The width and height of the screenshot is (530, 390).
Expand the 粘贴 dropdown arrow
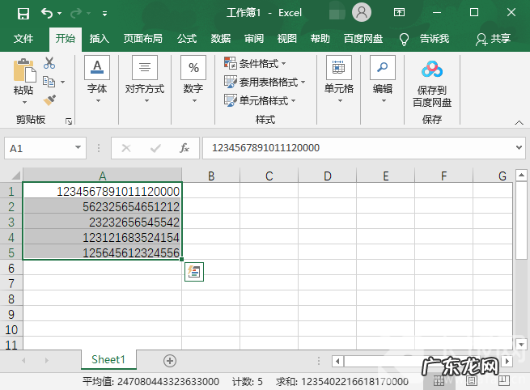(24, 102)
